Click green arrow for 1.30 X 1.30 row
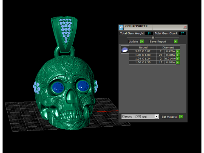The image size is (204, 153). click(x=178, y=62)
